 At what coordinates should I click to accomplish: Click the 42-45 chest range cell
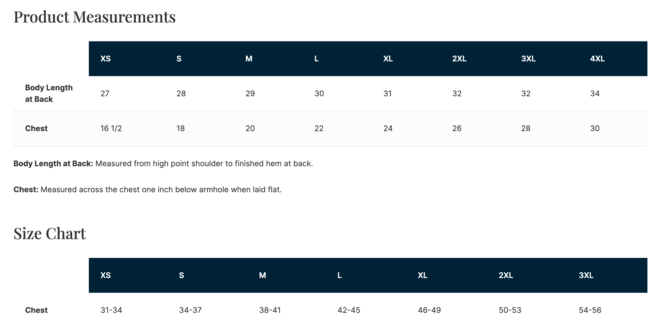click(x=349, y=310)
